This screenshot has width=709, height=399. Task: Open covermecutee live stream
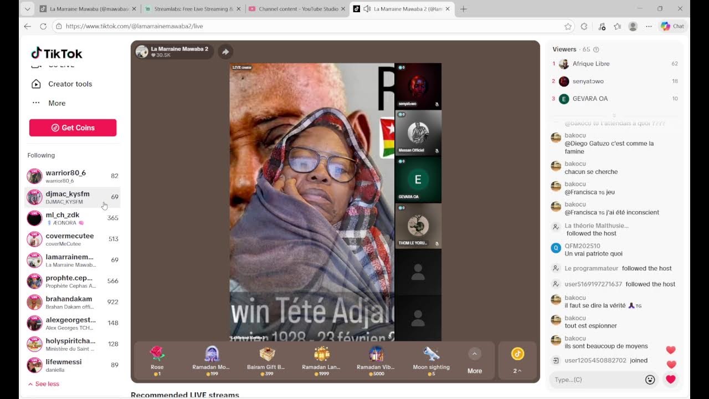click(73, 239)
